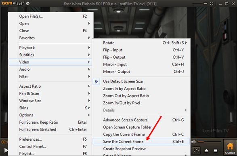Choose Zoom Out by Aspect Ratio

pyautogui.click(x=141, y=96)
